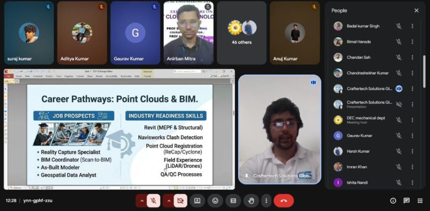Open the three-dot more options menu in call bar
This screenshot has height=211, width=430.
click(266, 201)
